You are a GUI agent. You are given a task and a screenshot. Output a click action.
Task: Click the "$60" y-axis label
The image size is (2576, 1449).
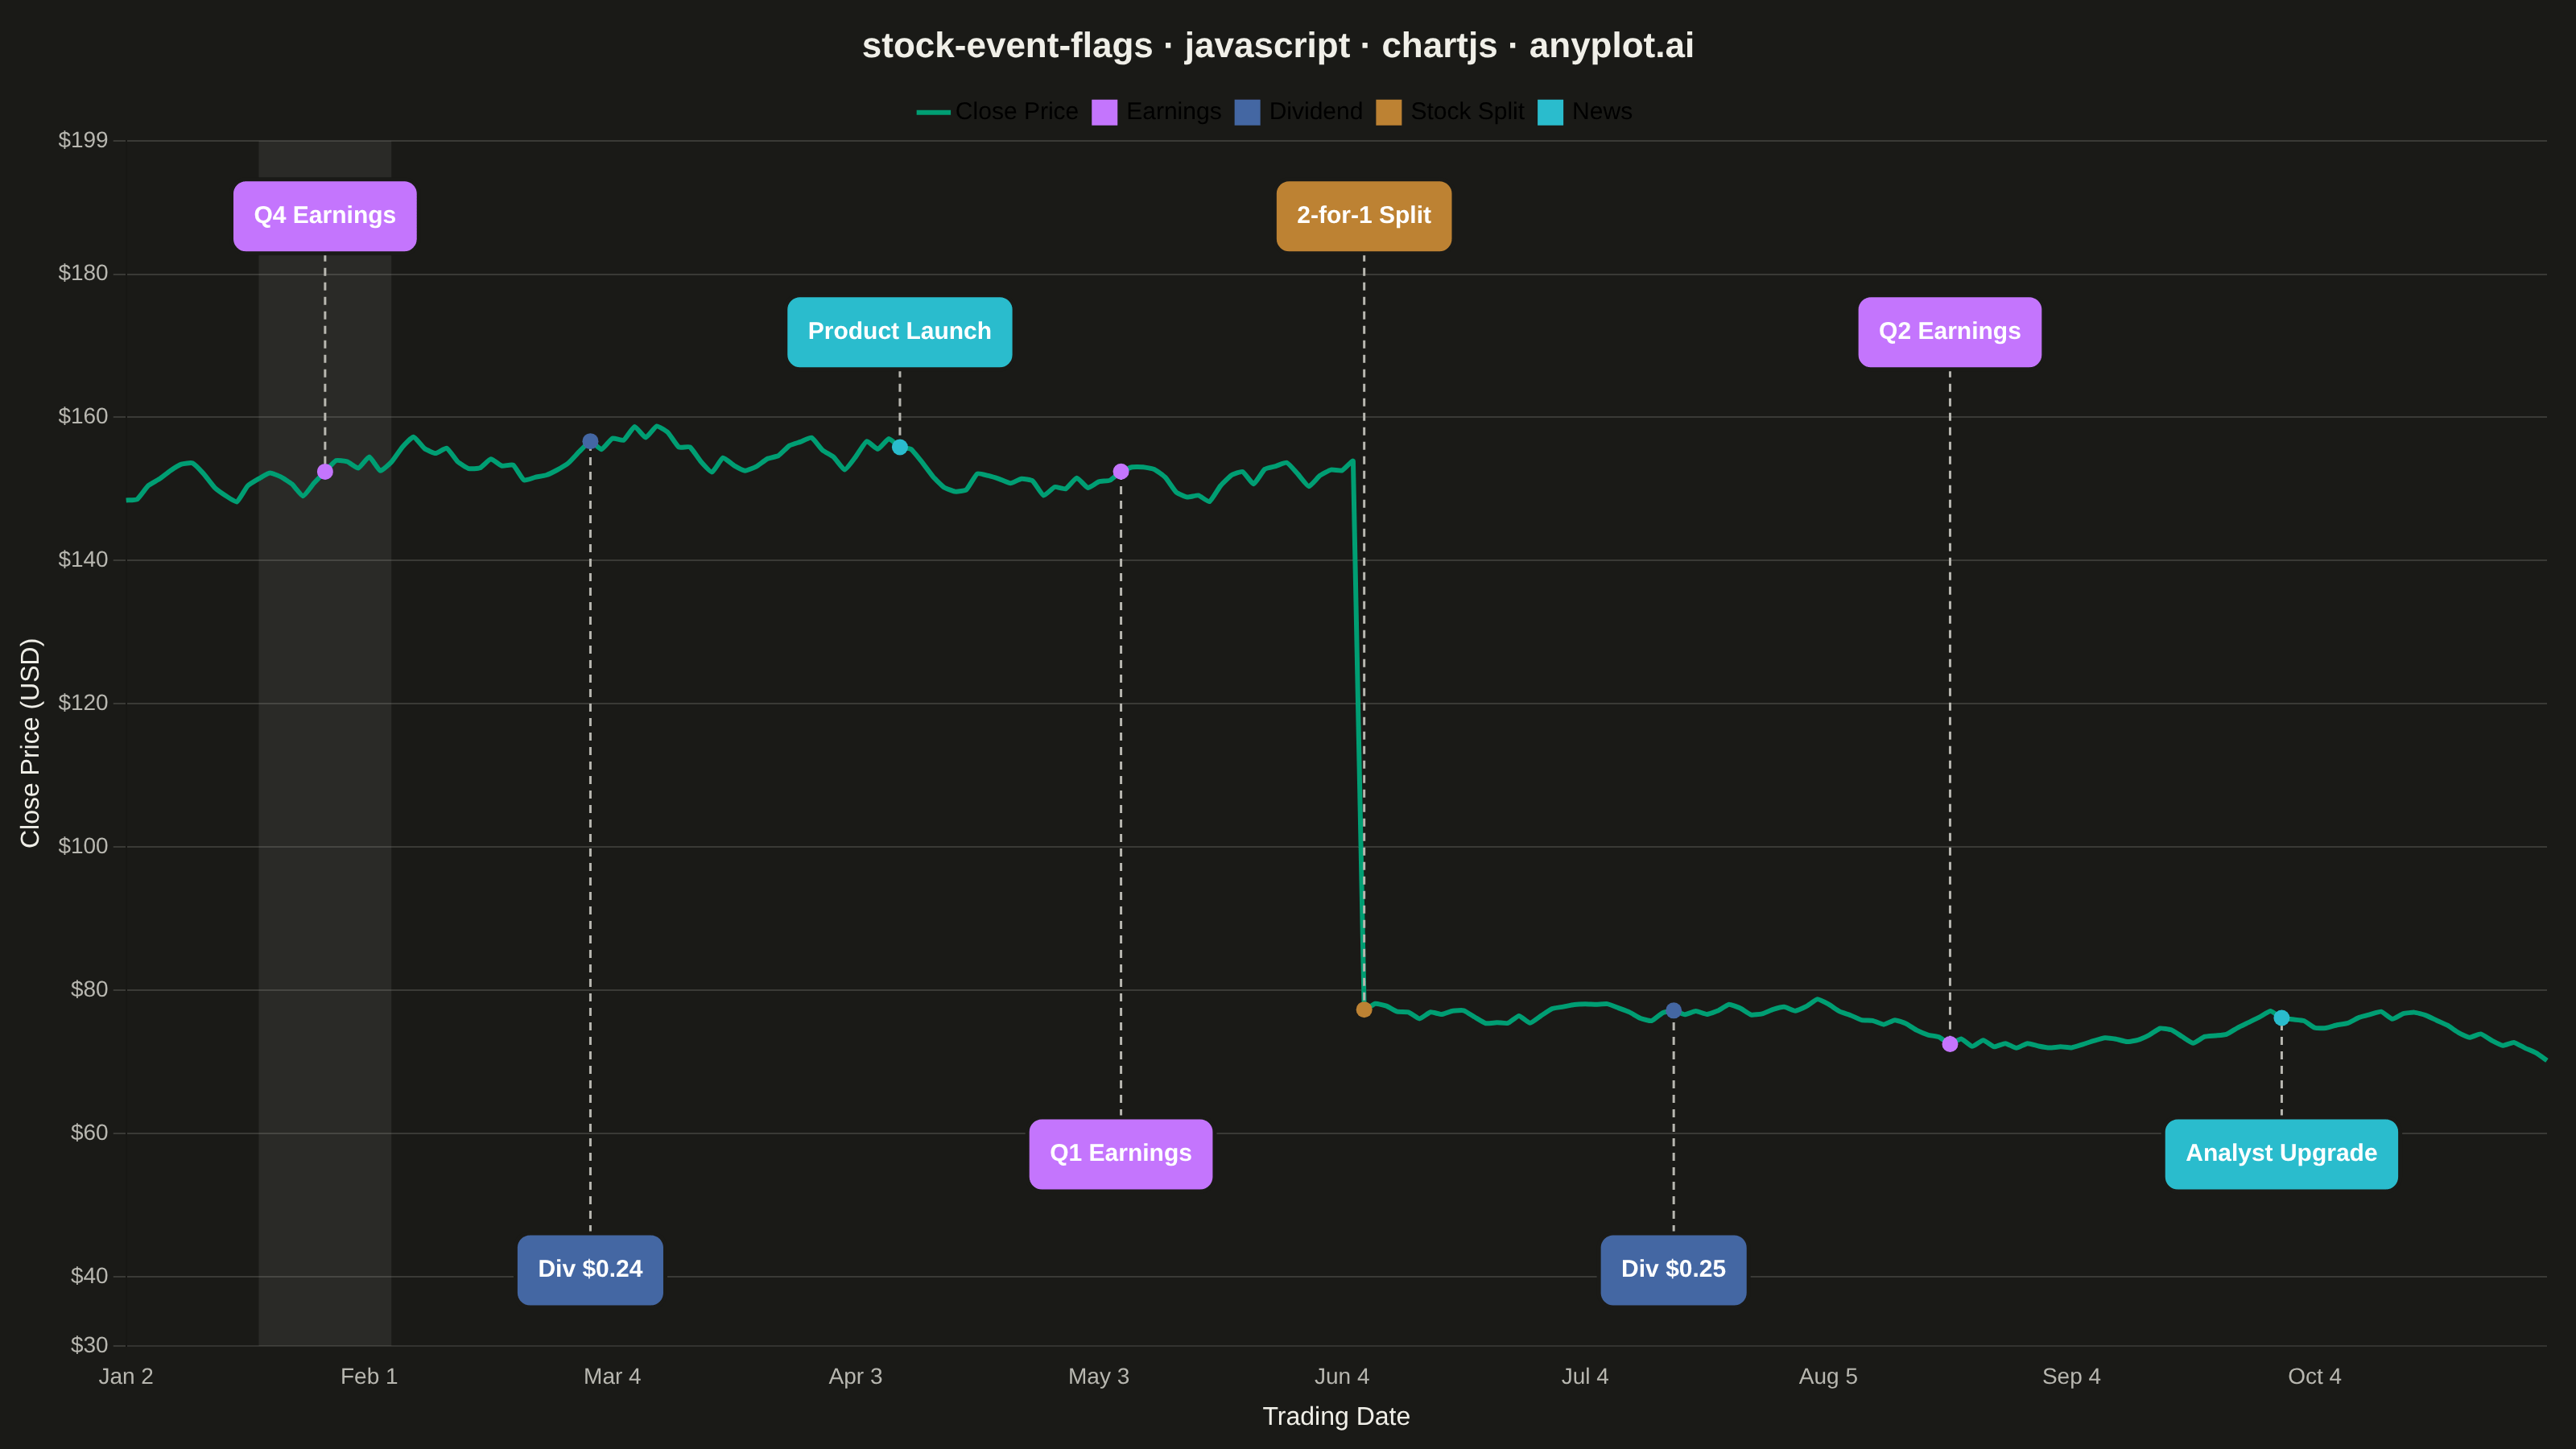(x=89, y=1132)
